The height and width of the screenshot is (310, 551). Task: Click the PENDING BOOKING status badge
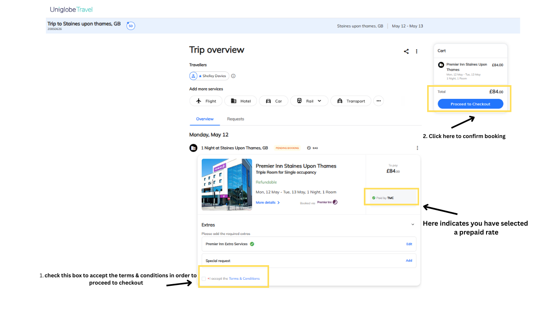click(x=287, y=148)
